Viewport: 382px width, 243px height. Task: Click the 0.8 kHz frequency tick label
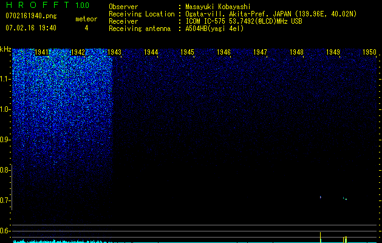[x=5, y=170]
